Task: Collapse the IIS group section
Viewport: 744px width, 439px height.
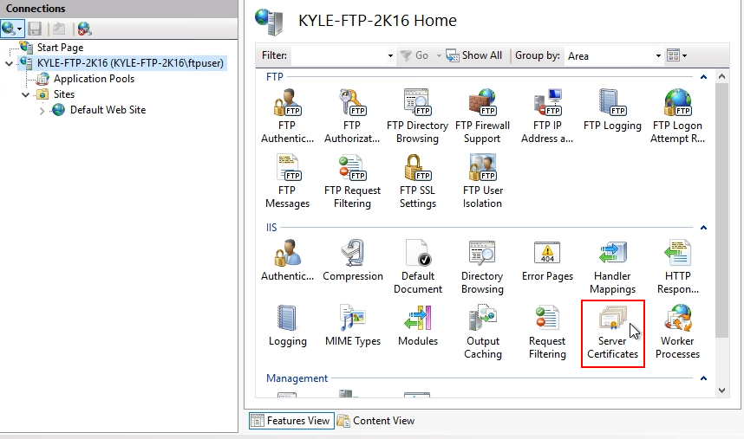Action: 703,228
